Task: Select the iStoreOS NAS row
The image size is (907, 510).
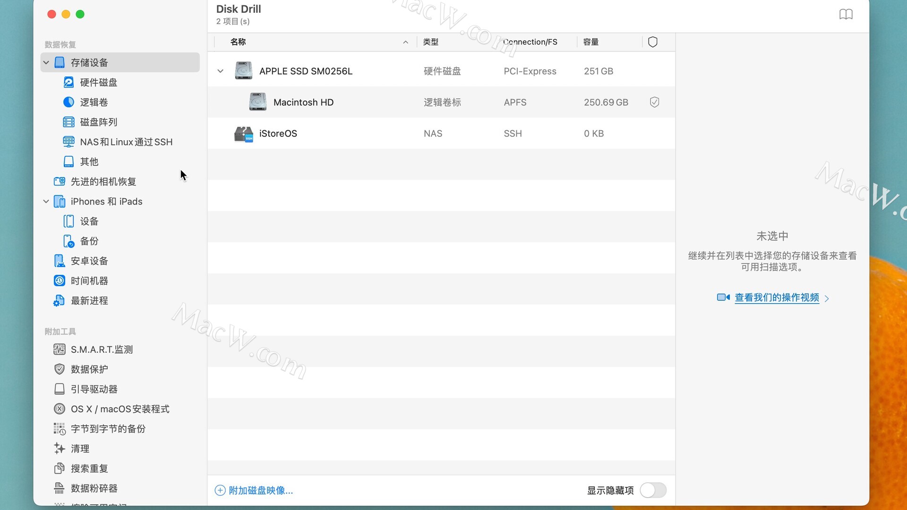Action: 278,133
